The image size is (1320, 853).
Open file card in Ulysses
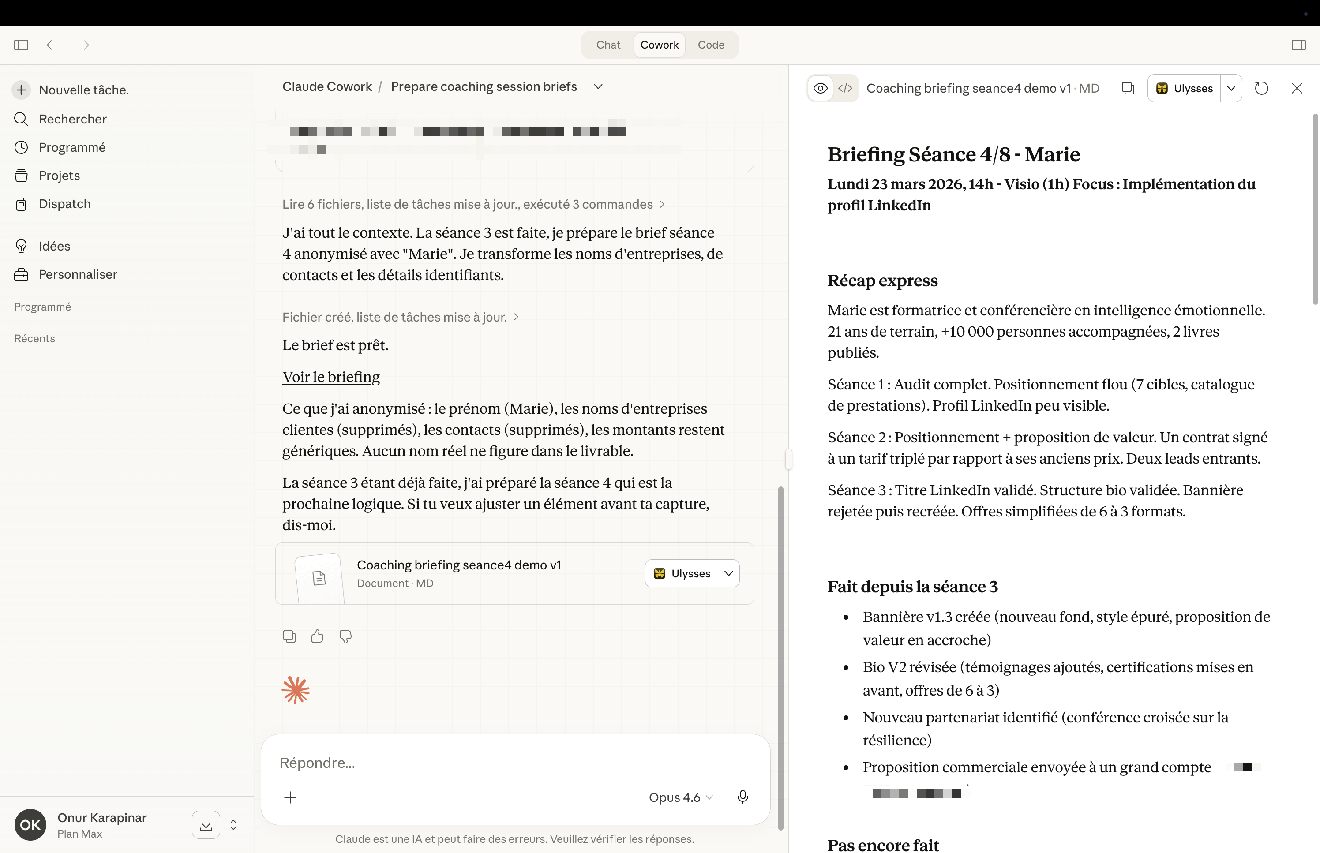click(681, 573)
